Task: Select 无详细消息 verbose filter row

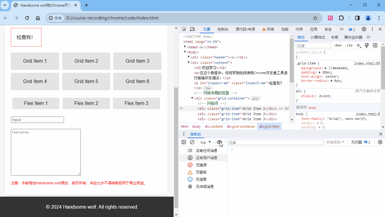Action: (203, 186)
